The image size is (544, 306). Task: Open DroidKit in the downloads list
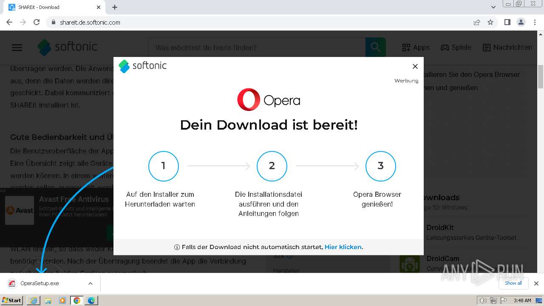[x=440, y=228]
